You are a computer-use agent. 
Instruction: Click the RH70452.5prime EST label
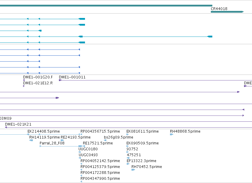[x=147, y=167]
